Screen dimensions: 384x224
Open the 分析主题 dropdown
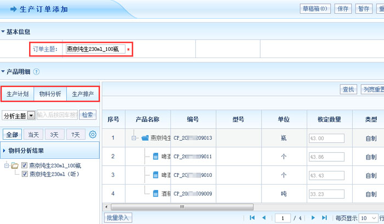tap(31, 115)
